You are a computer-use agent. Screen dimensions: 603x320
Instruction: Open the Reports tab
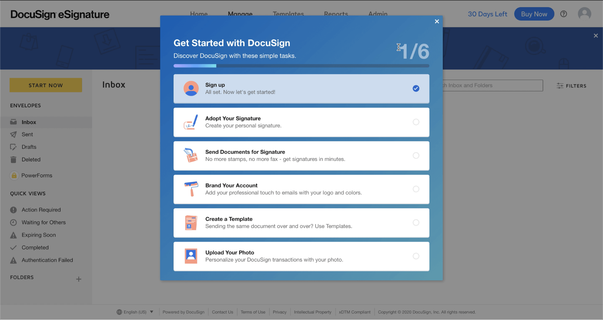tap(336, 14)
